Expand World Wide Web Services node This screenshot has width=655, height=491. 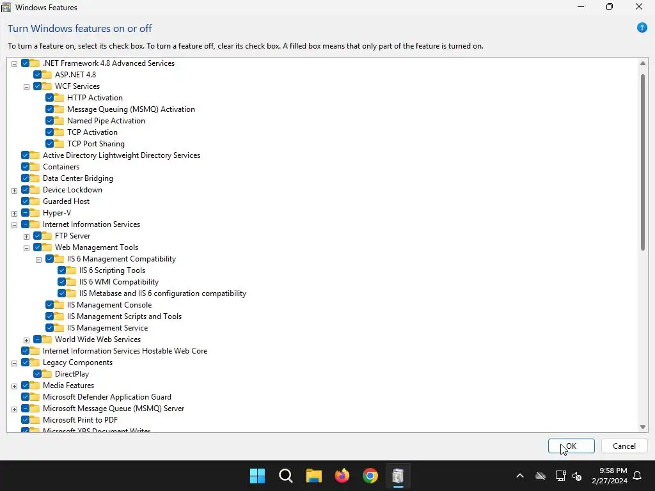26,340
